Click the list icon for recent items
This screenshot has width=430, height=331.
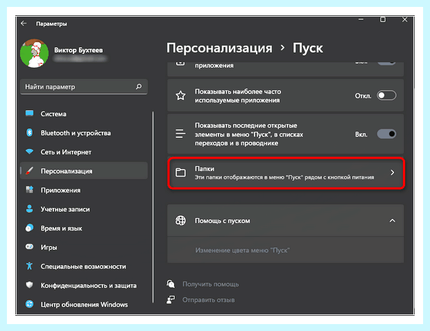(180, 134)
